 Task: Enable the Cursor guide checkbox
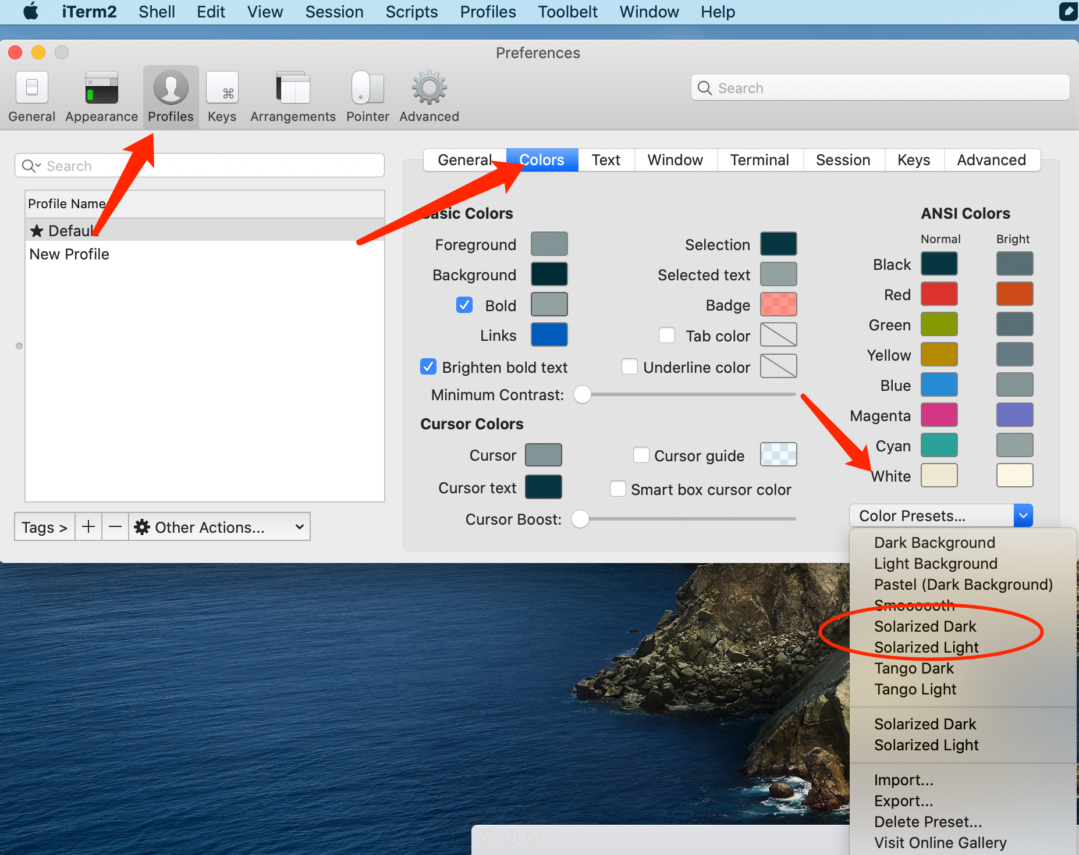tap(641, 455)
